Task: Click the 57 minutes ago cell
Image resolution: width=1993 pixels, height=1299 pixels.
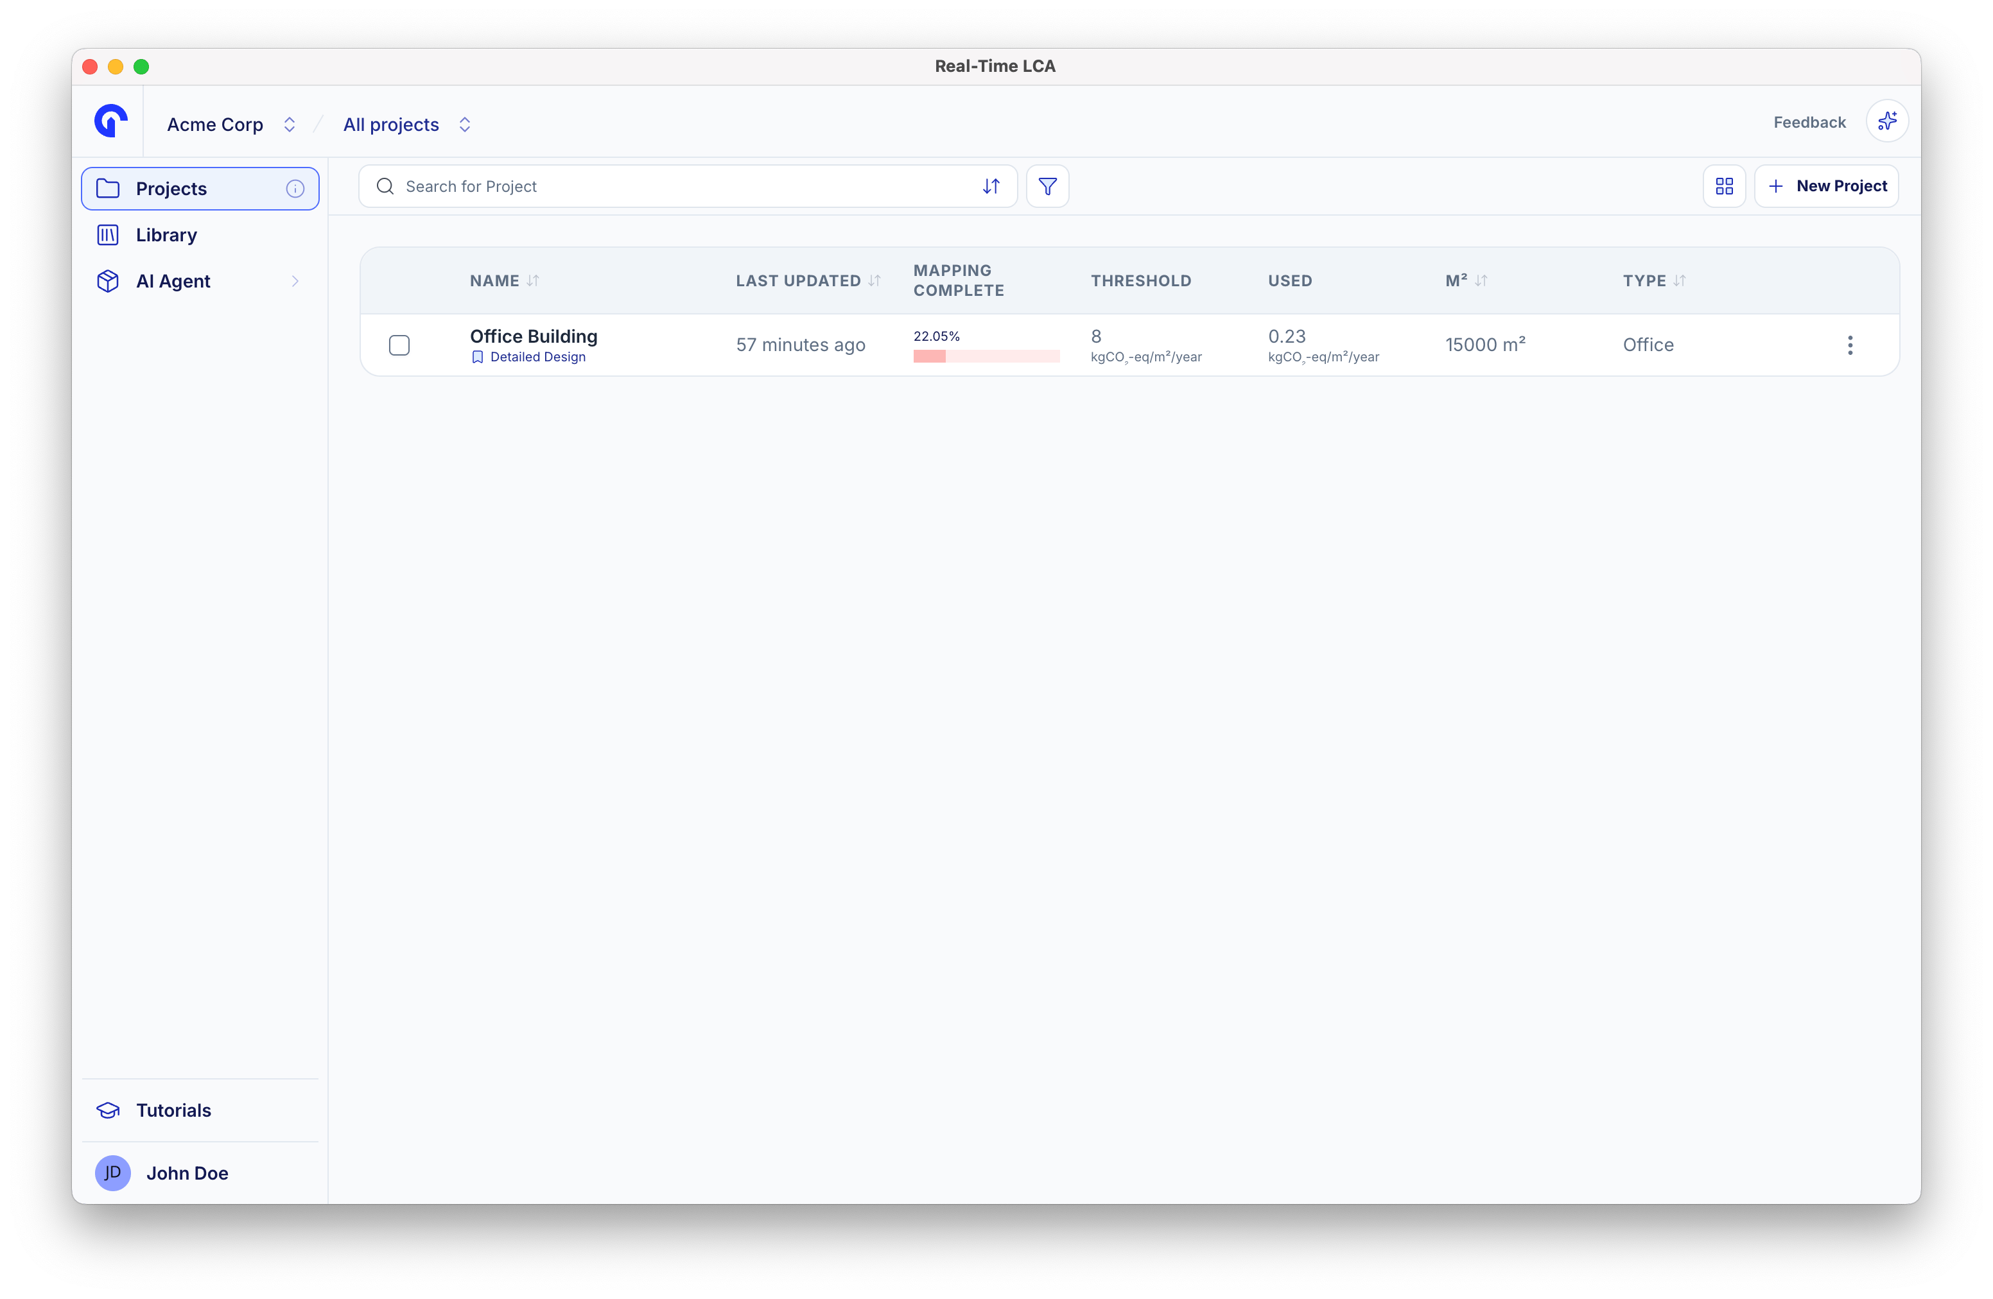Action: (x=801, y=345)
